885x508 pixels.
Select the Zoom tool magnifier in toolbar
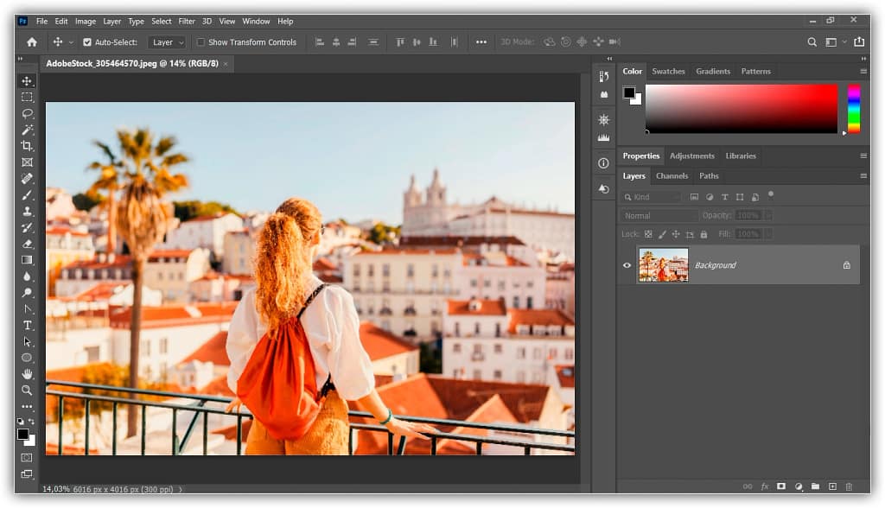coord(27,390)
